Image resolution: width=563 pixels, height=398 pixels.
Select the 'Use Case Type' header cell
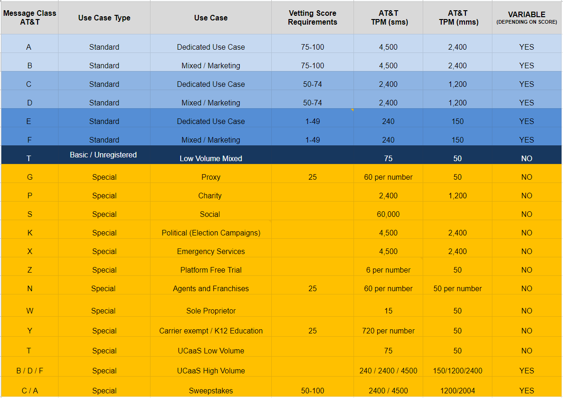104,18
